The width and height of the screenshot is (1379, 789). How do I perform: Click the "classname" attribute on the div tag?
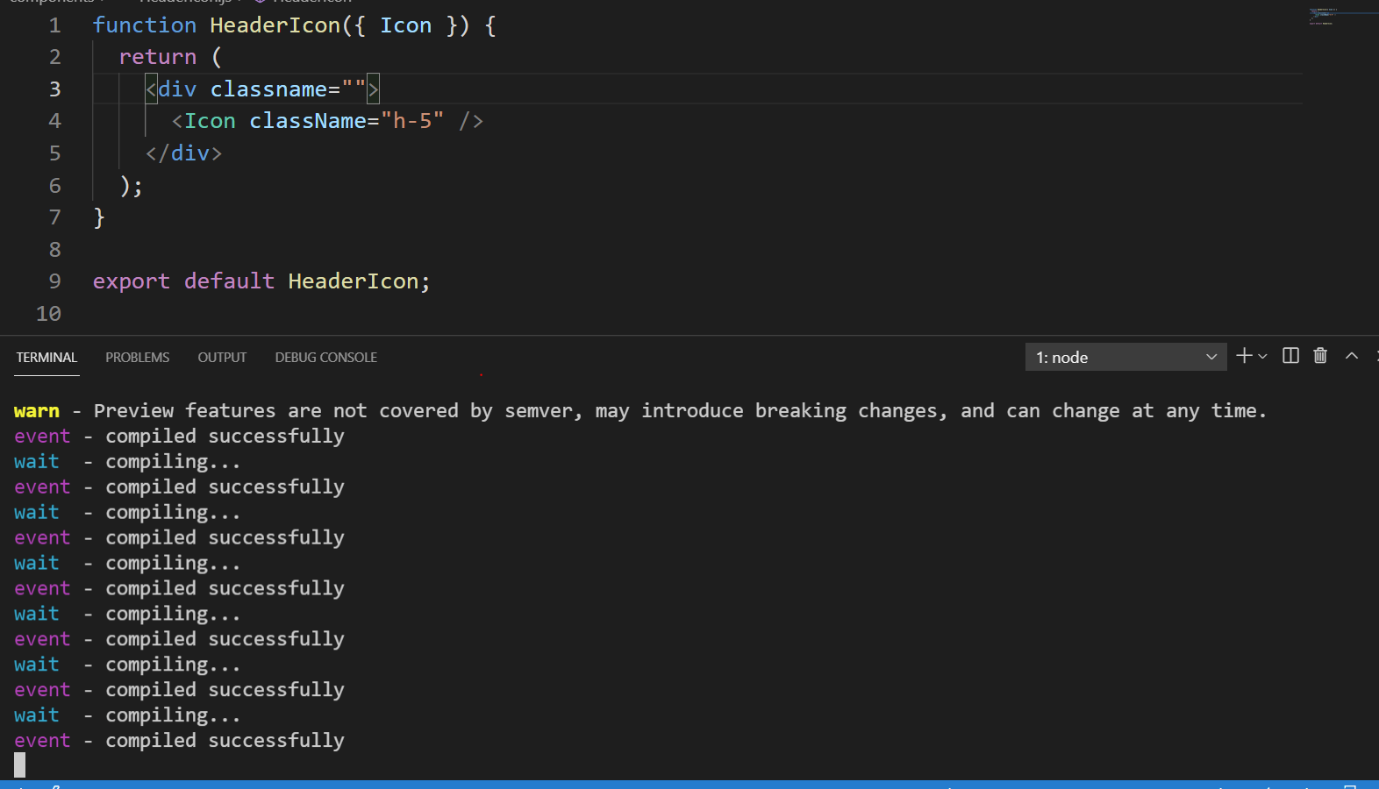(269, 89)
